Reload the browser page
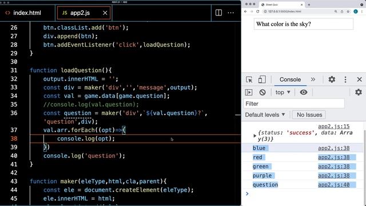Image resolution: width=366 pixels, height=206 pixels. [258, 11]
